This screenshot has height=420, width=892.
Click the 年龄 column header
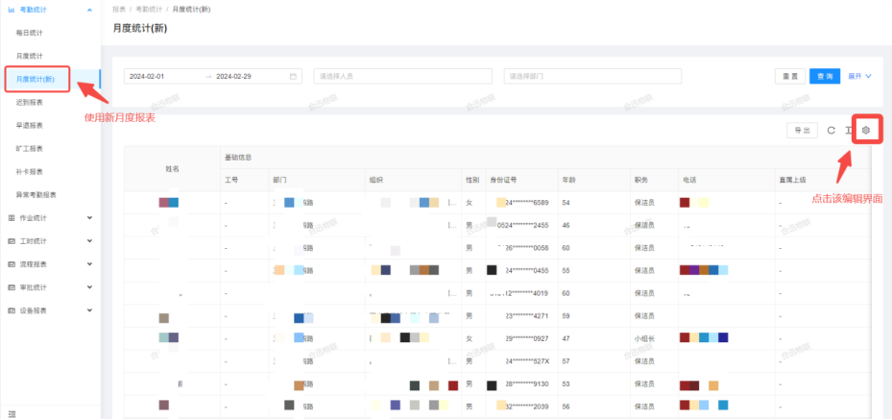[x=594, y=180]
